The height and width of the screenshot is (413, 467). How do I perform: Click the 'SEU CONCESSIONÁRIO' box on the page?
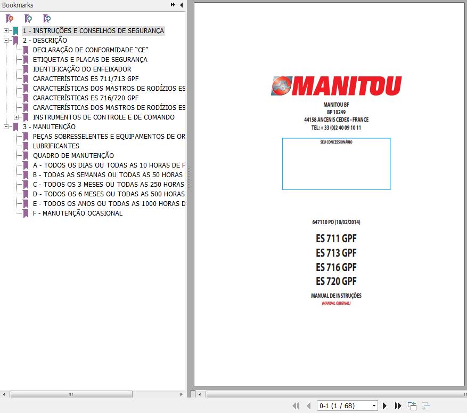point(336,164)
